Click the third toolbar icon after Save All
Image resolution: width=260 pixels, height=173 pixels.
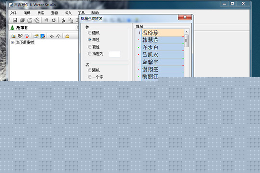pos(29,20)
